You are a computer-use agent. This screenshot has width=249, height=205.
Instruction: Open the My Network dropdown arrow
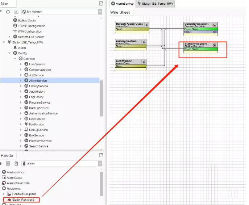100,12
